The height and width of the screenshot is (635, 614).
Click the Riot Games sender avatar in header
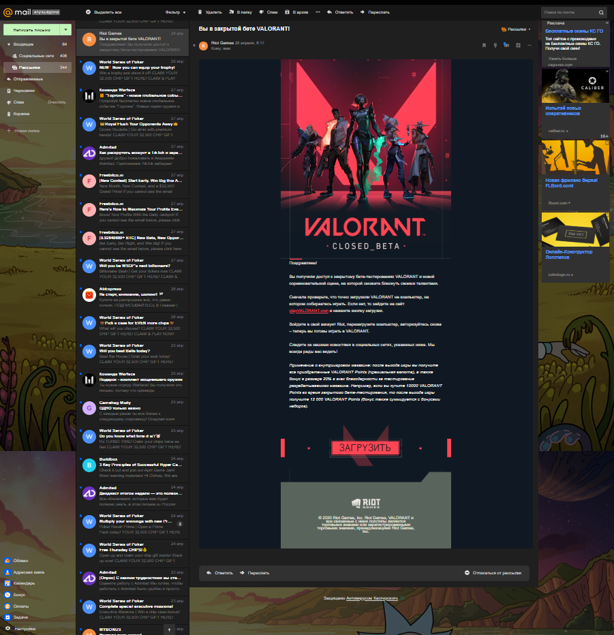(203, 46)
